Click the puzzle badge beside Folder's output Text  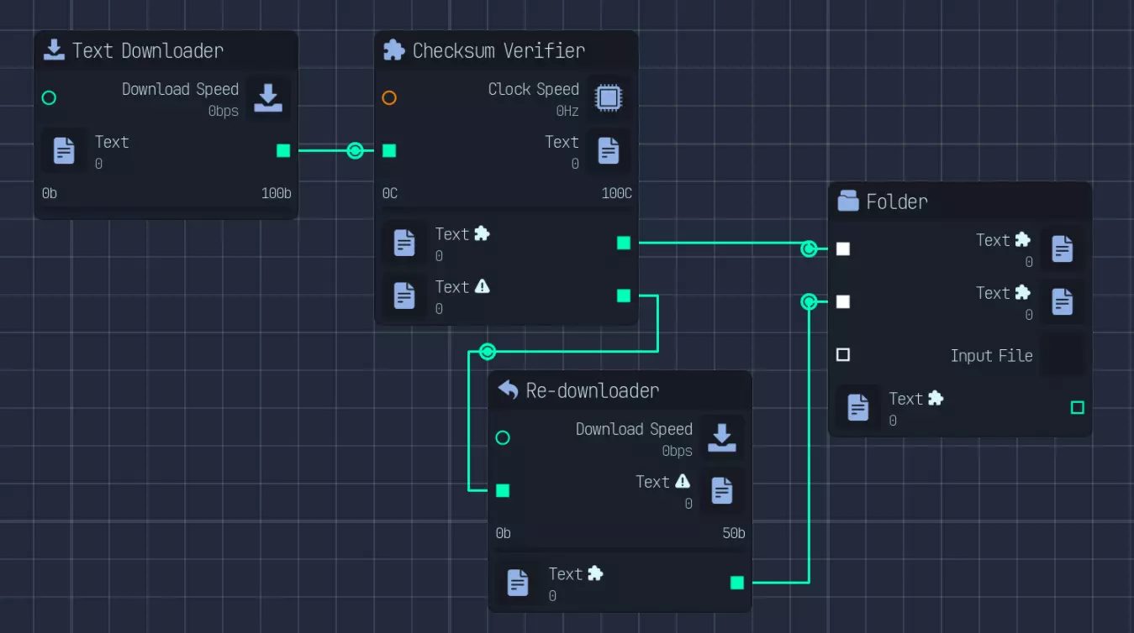point(935,398)
